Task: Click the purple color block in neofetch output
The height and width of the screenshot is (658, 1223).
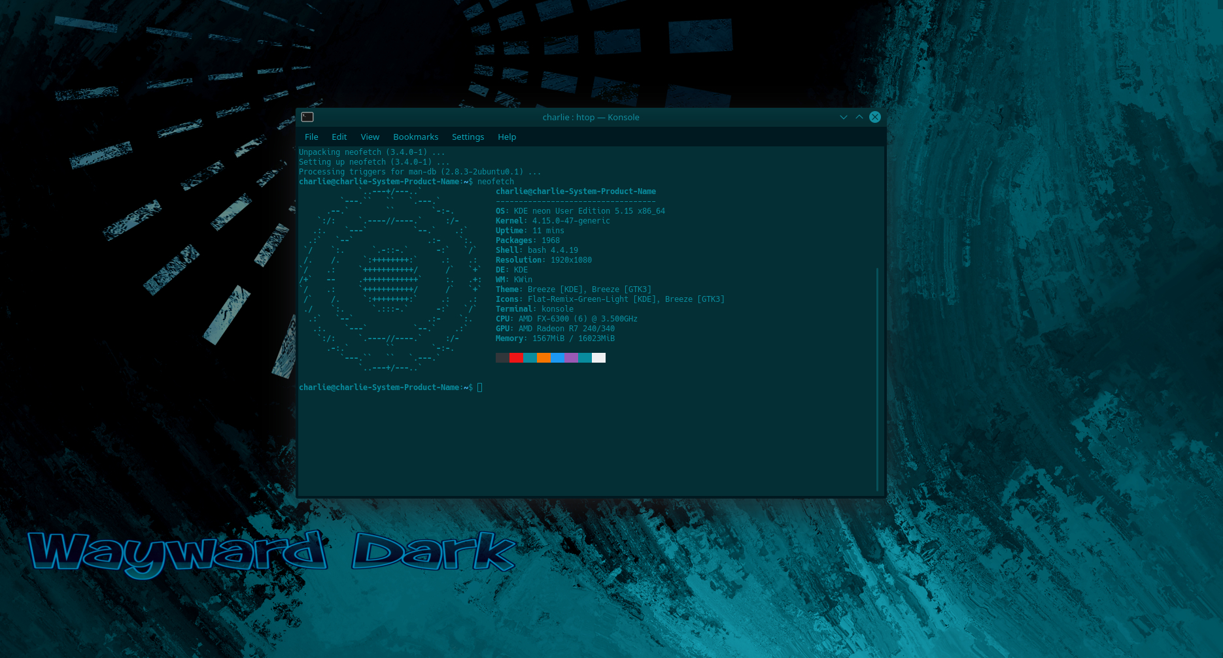Action: tap(571, 357)
